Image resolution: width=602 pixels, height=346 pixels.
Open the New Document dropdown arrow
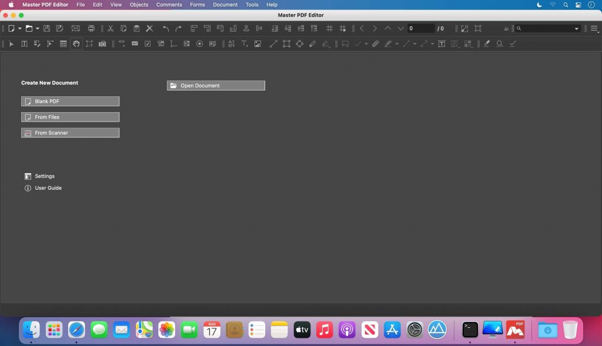point(19,28)
